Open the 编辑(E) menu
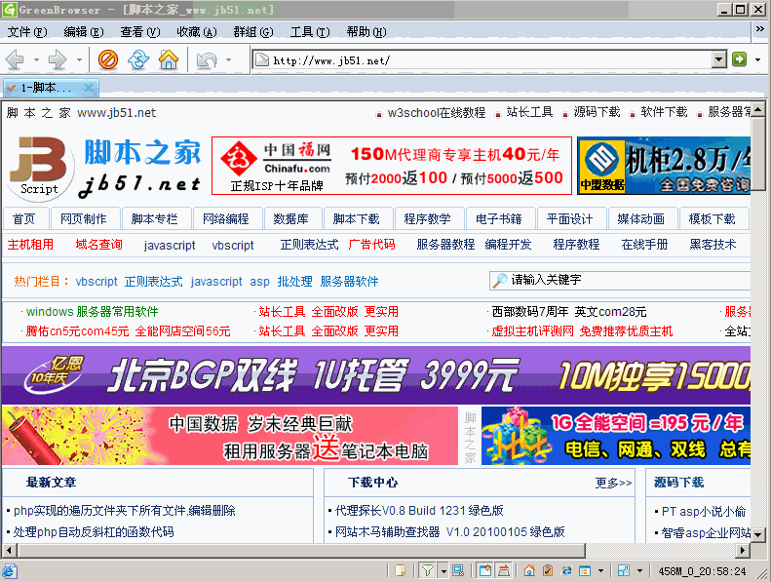This screenshot has height=582, width=771. point(84,32)
